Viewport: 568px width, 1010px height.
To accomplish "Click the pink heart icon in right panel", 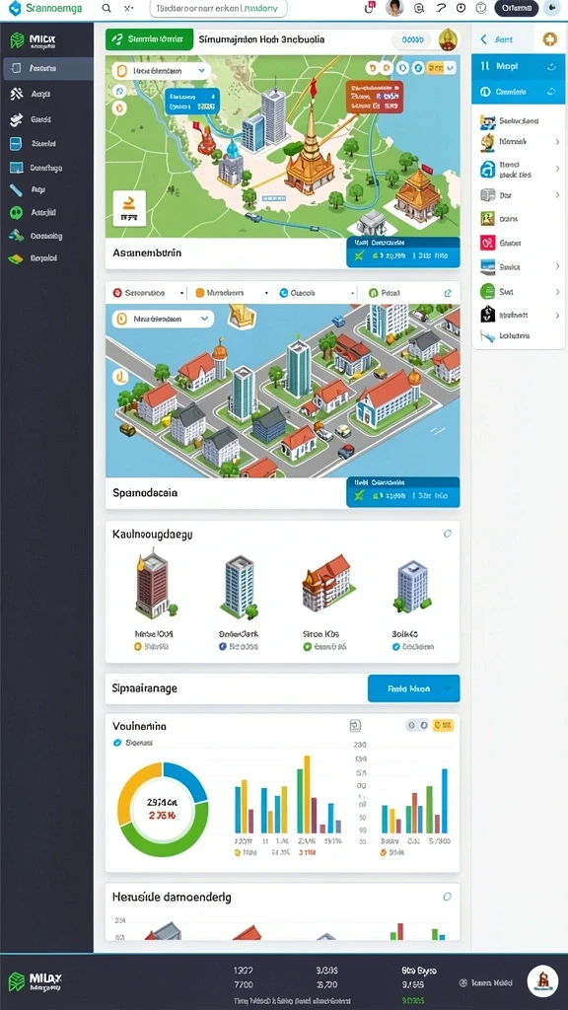I will pos(487,243).
